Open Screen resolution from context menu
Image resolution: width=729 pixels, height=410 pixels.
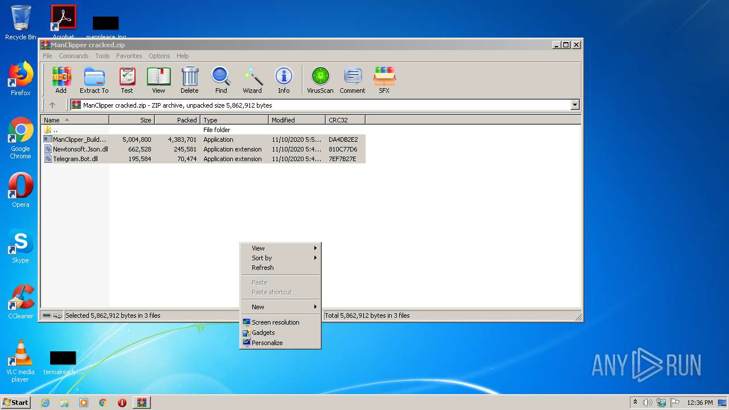pos(280,322)
